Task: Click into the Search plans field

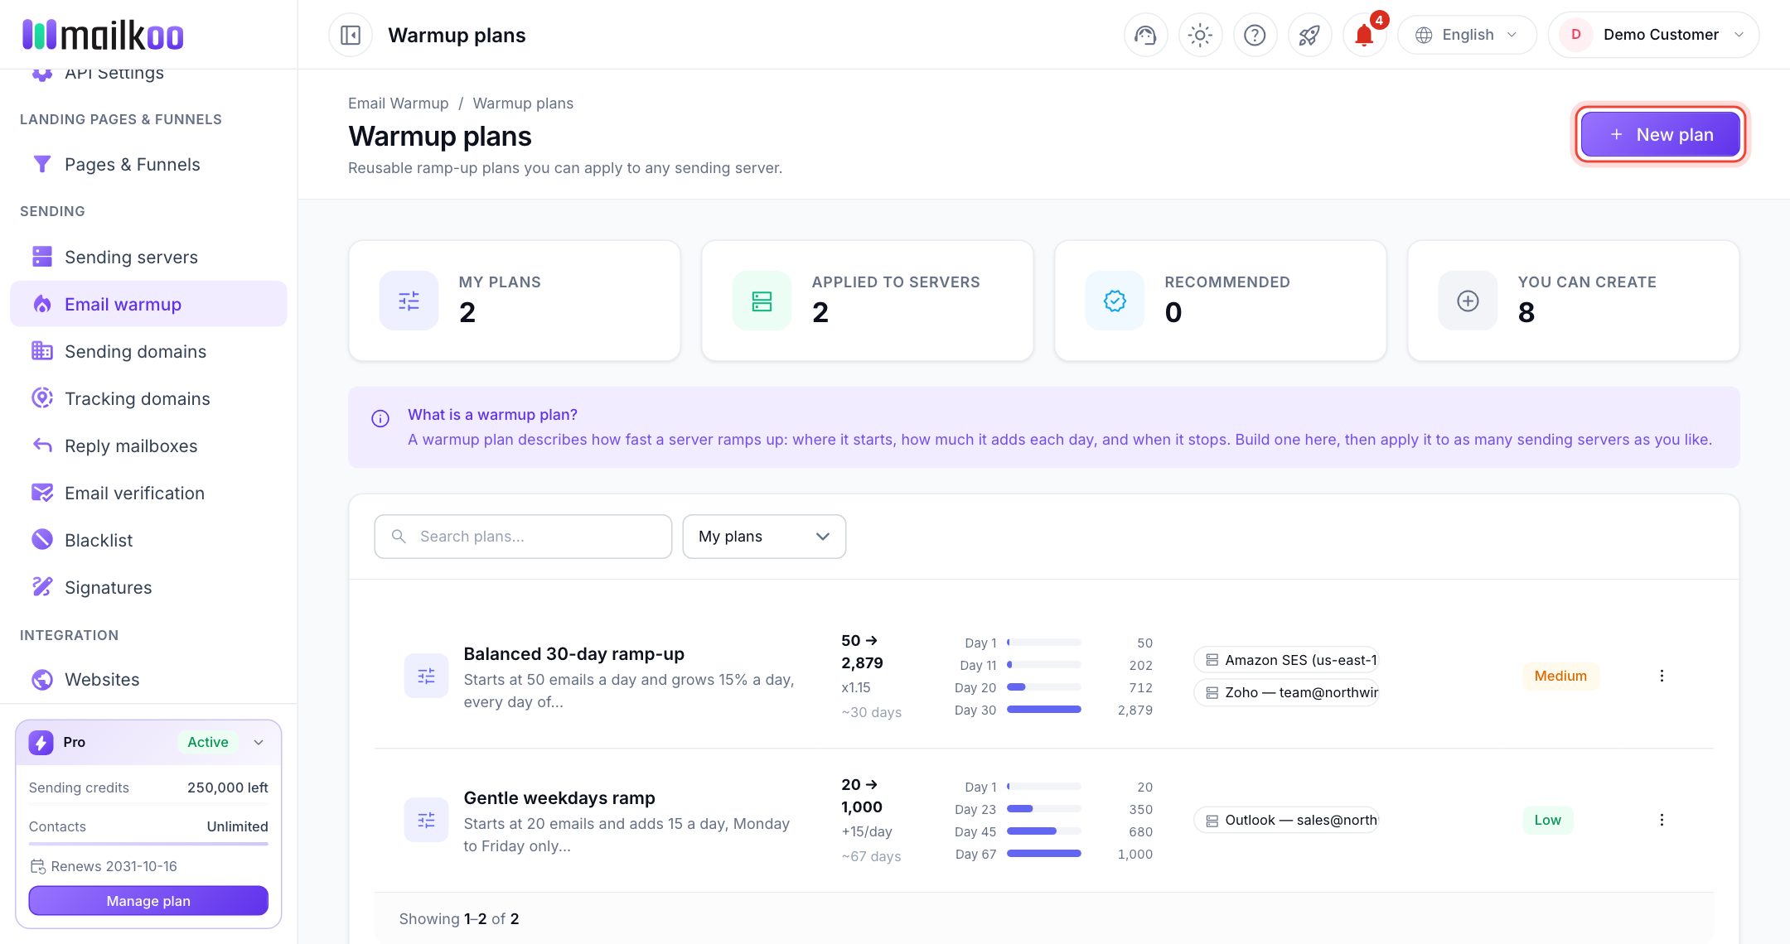Action: click(523, 537)
